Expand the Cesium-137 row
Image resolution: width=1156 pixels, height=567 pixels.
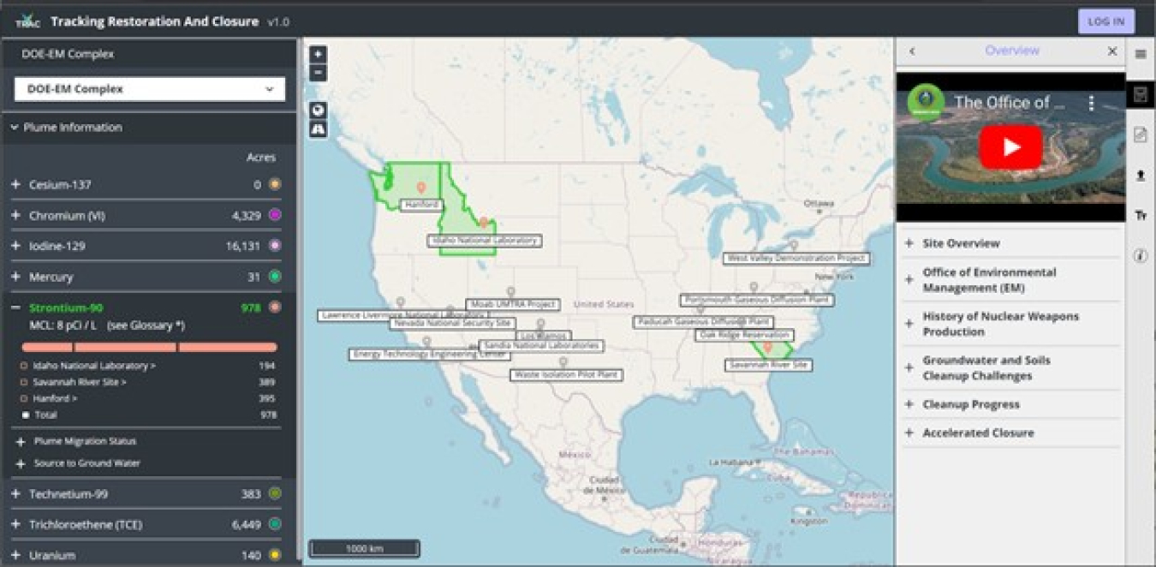pyautogui.click(x=15, y=184)
